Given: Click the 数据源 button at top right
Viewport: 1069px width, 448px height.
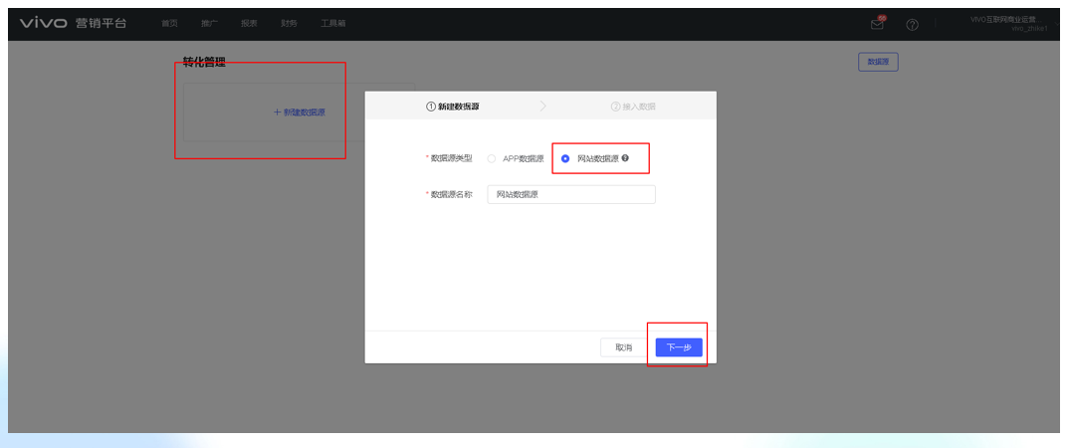Looking at the screenshot, I should 878,62.
